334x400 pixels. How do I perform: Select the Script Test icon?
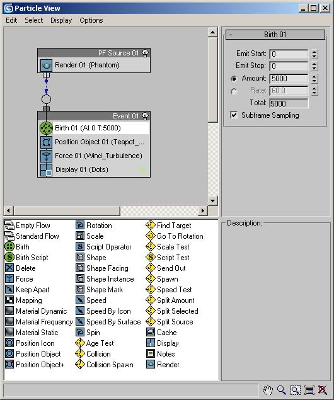click(151, 258)
